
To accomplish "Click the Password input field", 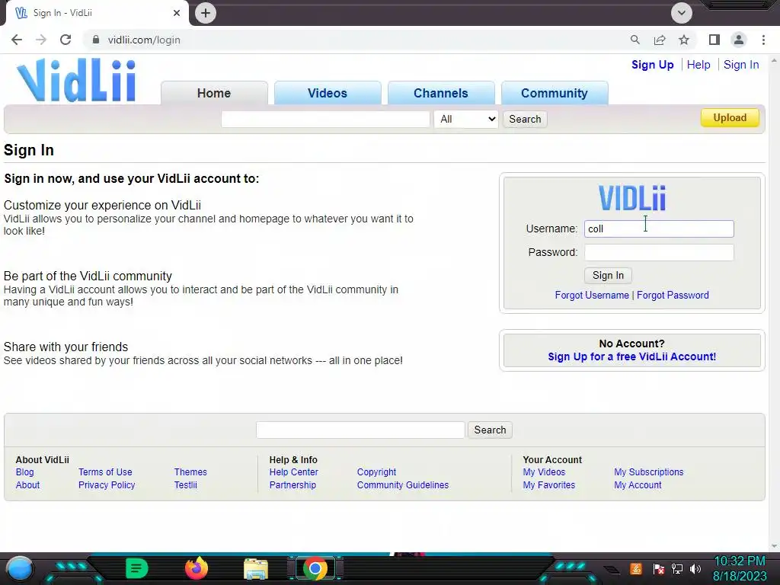I will coord(659,252).
